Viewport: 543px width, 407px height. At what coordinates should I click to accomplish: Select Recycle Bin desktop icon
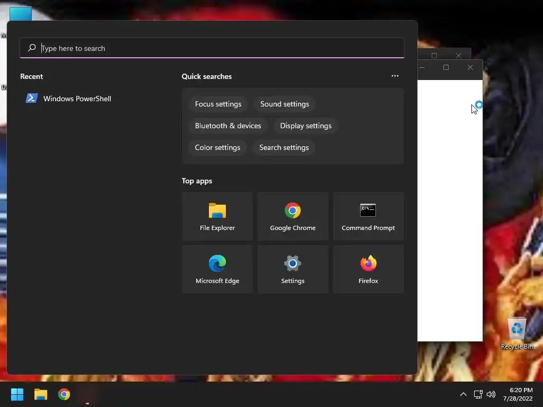[516, 334]
